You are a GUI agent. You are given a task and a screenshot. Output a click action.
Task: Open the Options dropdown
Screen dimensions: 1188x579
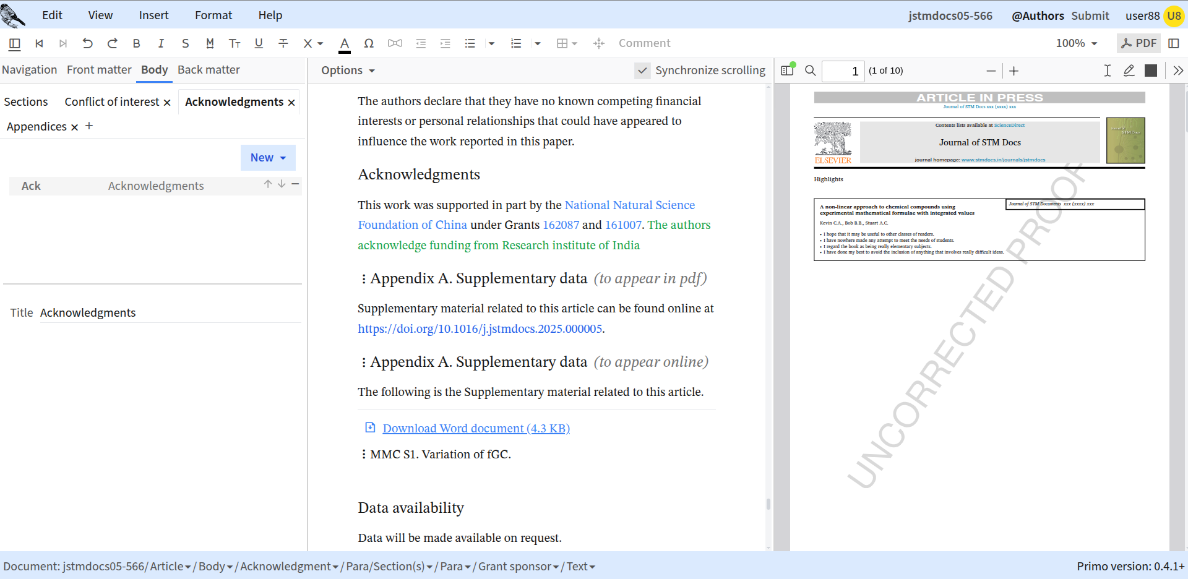[348, 71]
